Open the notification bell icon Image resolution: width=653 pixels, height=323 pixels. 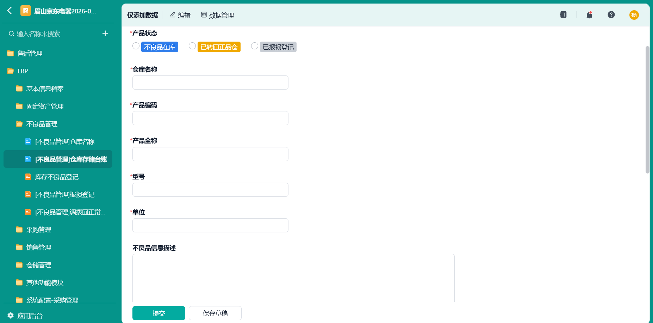(589, 15)
